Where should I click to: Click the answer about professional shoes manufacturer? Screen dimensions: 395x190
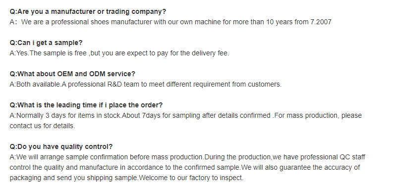pyautogui.click(x=170, y=22)
